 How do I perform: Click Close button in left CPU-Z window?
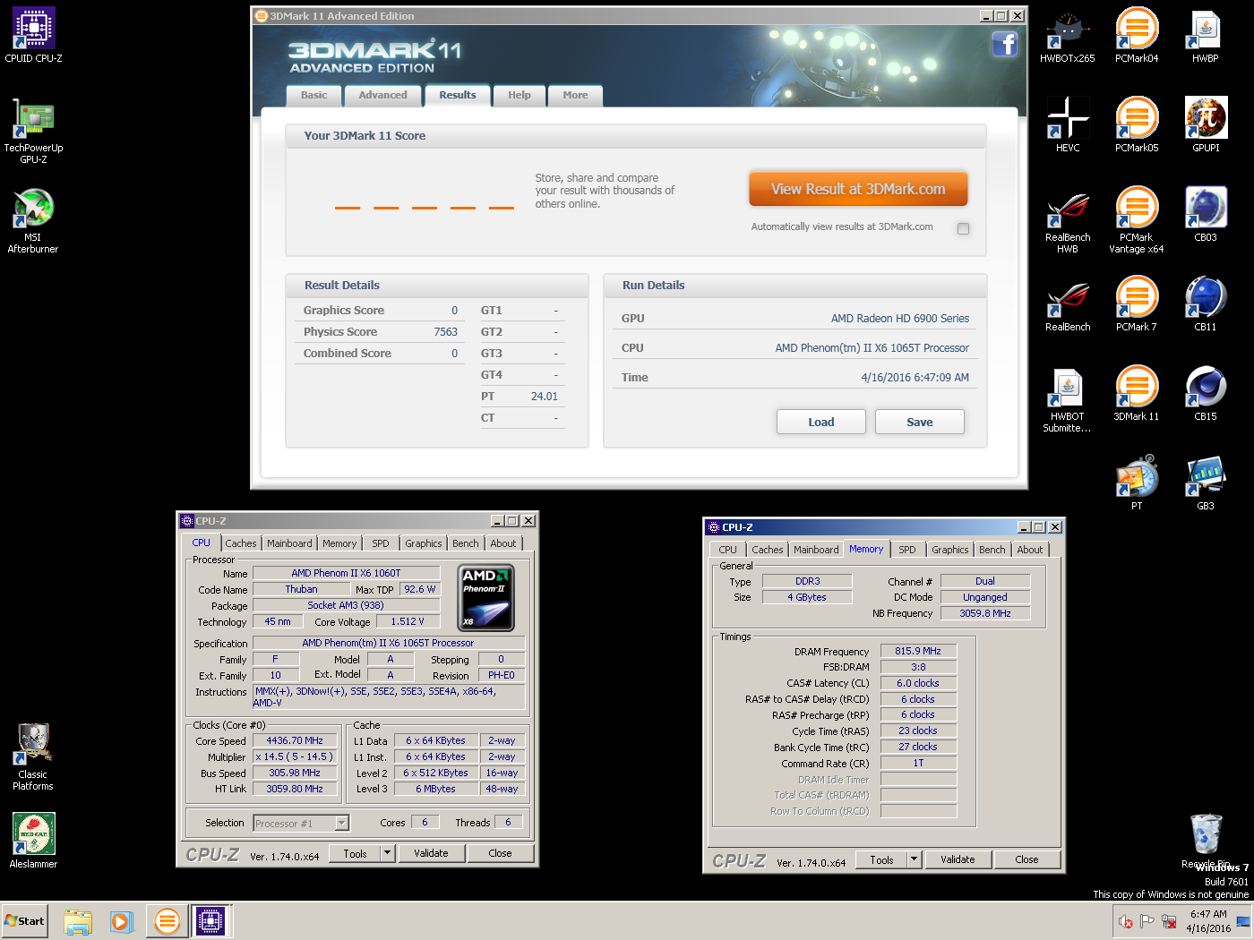(500, 853)
